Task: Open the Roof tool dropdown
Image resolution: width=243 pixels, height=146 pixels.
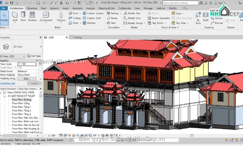Action: (x=80, y=13)
